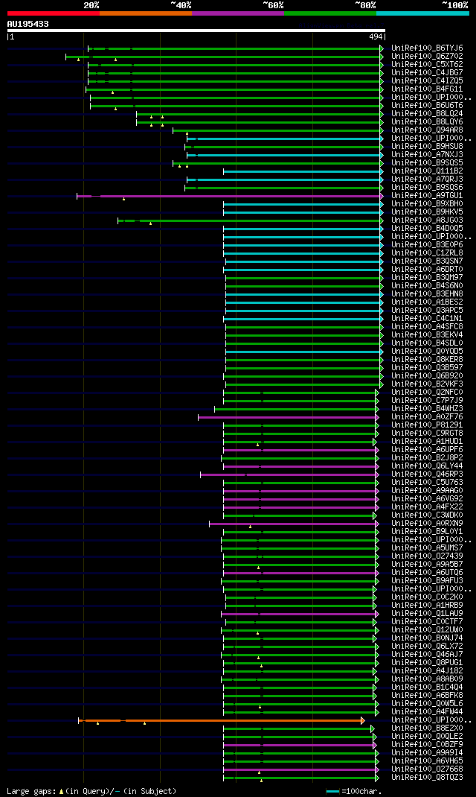Click the UniRef100_Q8TQZ3 label
The width and height of the screenshot is (476, 797).
tap(427, 777)
